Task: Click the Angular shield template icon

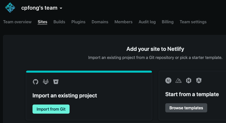Action: click(199, 80)
